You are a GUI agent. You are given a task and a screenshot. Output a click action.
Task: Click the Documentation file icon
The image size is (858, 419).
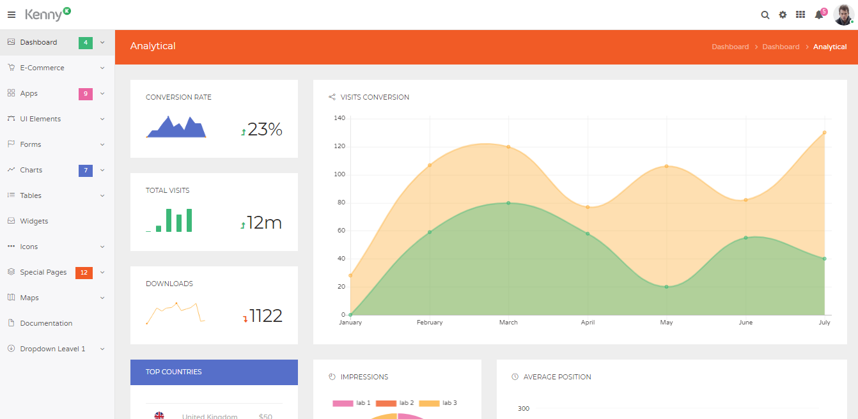click(x=11, y=323)
